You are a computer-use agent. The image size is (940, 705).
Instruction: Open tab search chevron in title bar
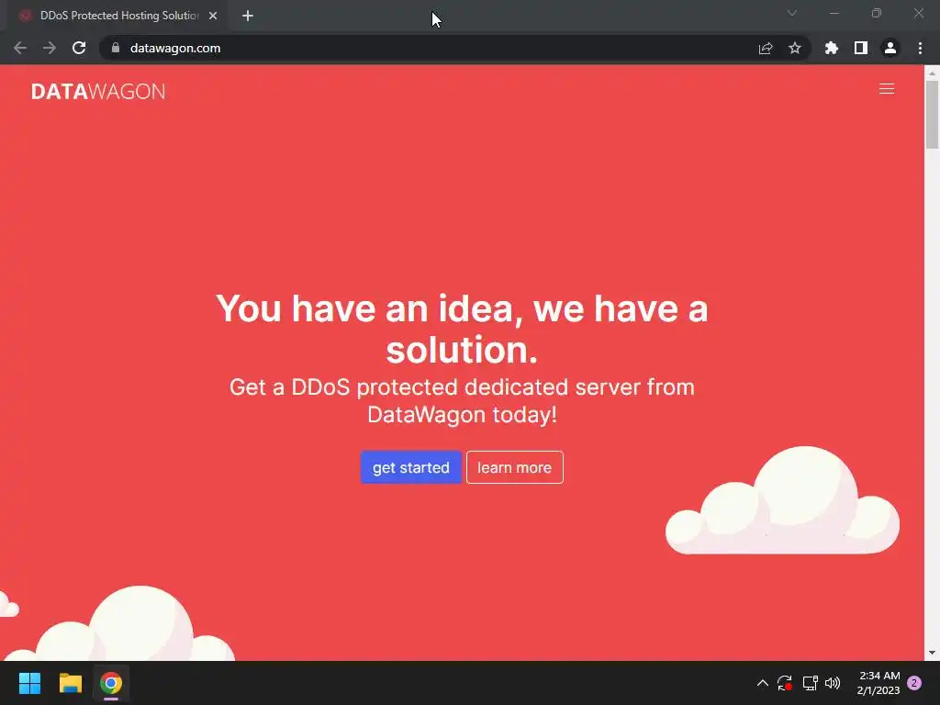coord(792,13)
